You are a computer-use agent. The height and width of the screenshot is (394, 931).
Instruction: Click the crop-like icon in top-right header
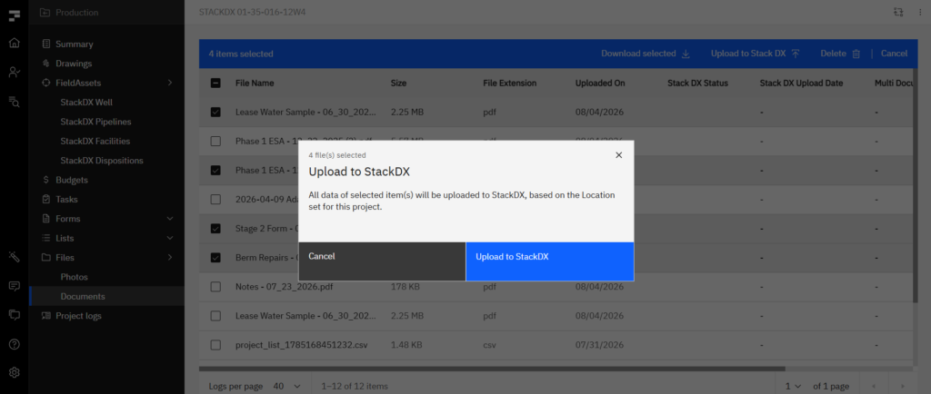click(898, 13)
